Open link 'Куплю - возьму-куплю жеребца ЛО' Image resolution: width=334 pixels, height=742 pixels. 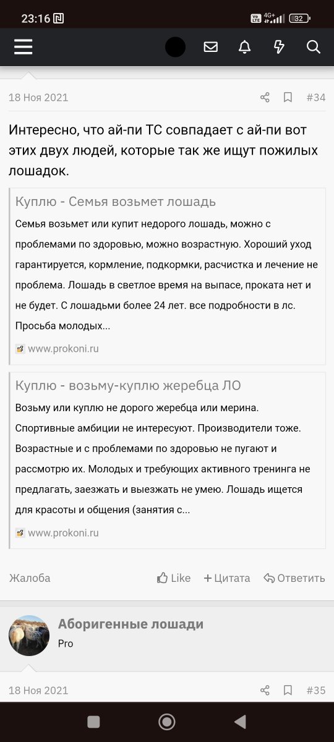tap(128, 385)
